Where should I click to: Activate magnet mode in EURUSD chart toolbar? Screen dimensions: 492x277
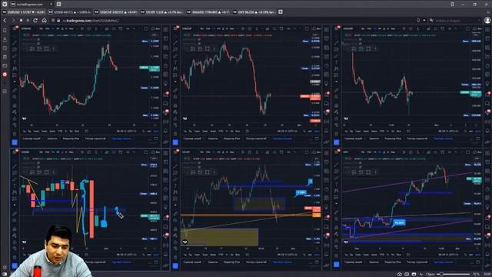(15, 105)
